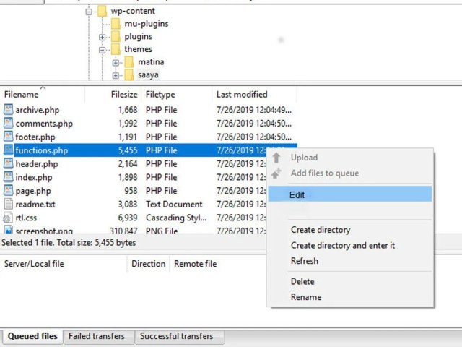This screenshot has width=462, height=347.
Task: Choose Add files to queue
Action: click(350, 173)
